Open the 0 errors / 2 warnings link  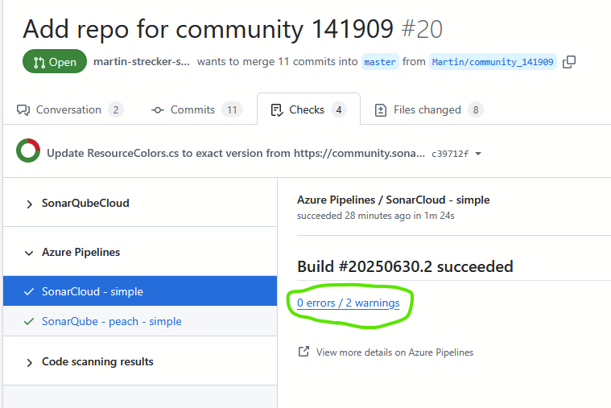(348, 303)
